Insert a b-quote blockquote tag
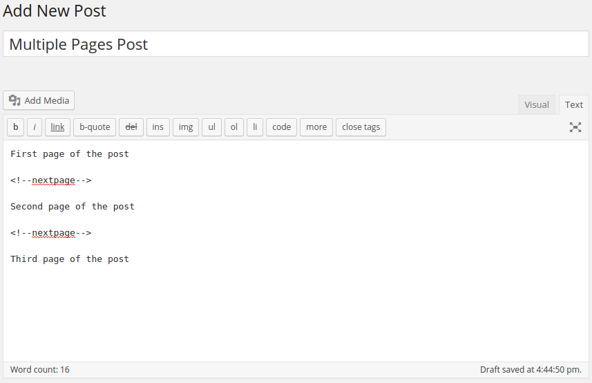Image resolution: width=592 pixels, height=383 pixels. point(95,127)
